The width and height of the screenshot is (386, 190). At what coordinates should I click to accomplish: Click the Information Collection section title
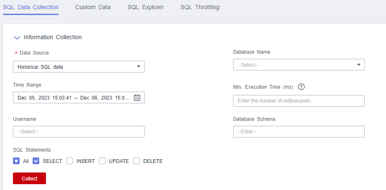click(53, 37)
